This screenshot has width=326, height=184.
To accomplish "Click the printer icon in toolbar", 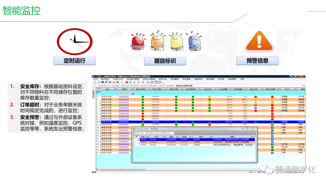I will 126,82.
